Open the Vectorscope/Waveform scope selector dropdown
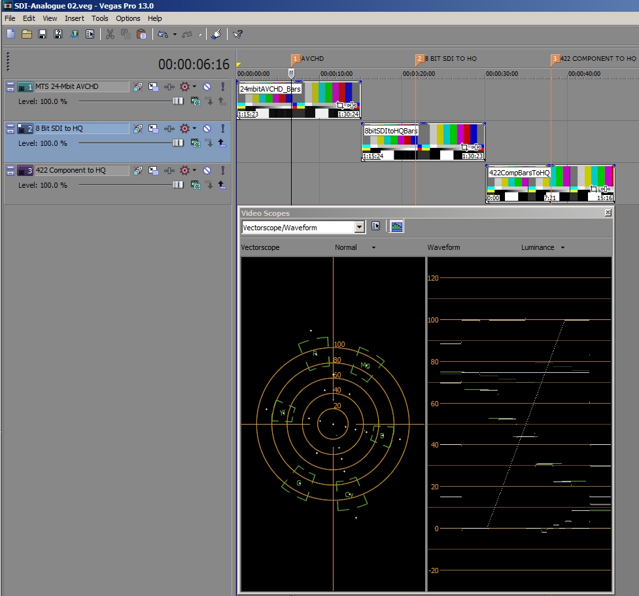 (x=359, y=227)
